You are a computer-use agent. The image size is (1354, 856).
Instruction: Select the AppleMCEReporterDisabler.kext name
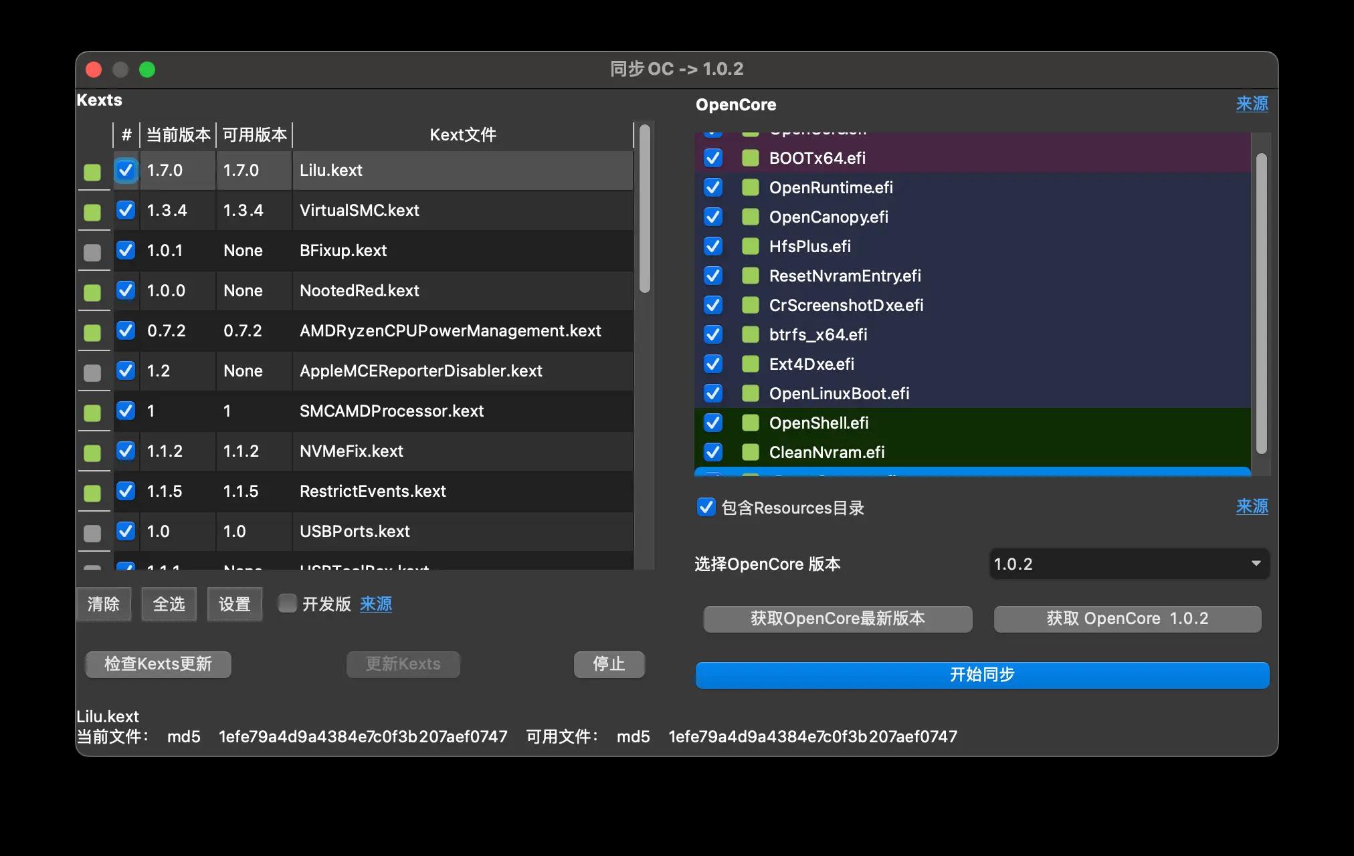click(x=421, y=370)
